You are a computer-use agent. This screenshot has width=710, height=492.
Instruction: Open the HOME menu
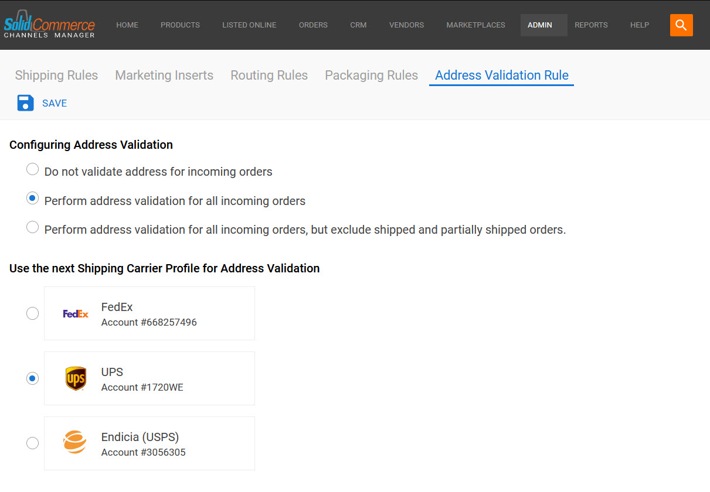[x=127, y=25]
